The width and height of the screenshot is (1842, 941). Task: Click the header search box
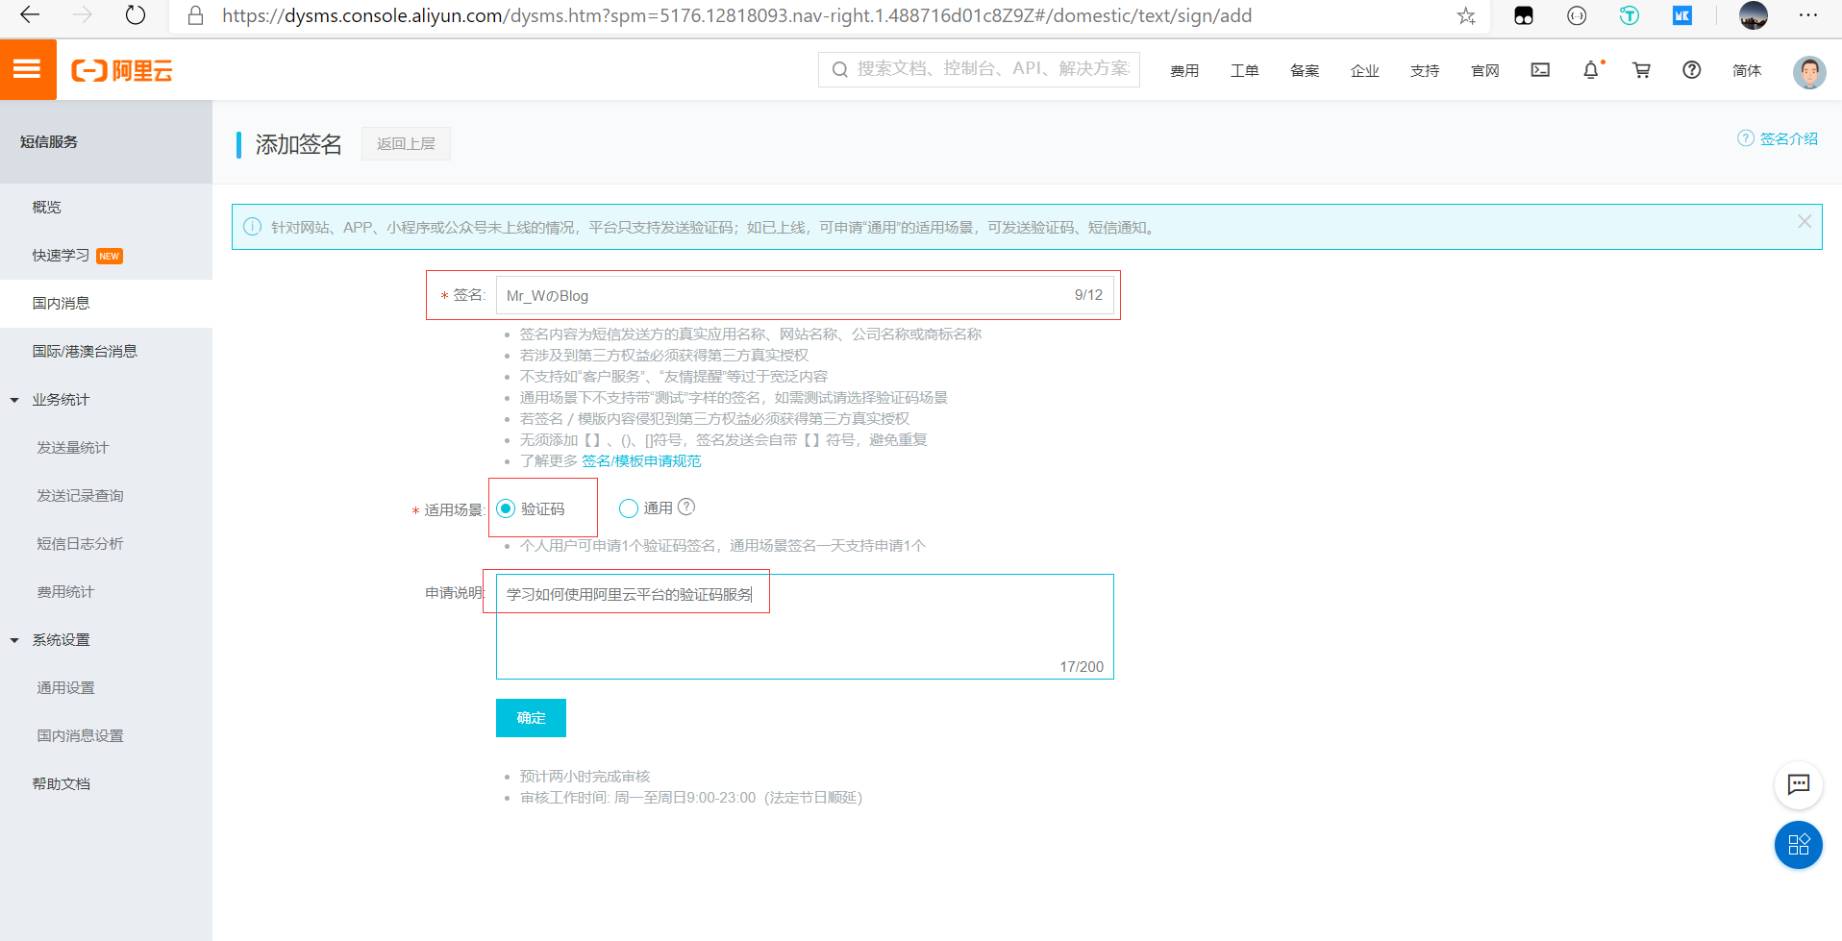tap(979, 69)
